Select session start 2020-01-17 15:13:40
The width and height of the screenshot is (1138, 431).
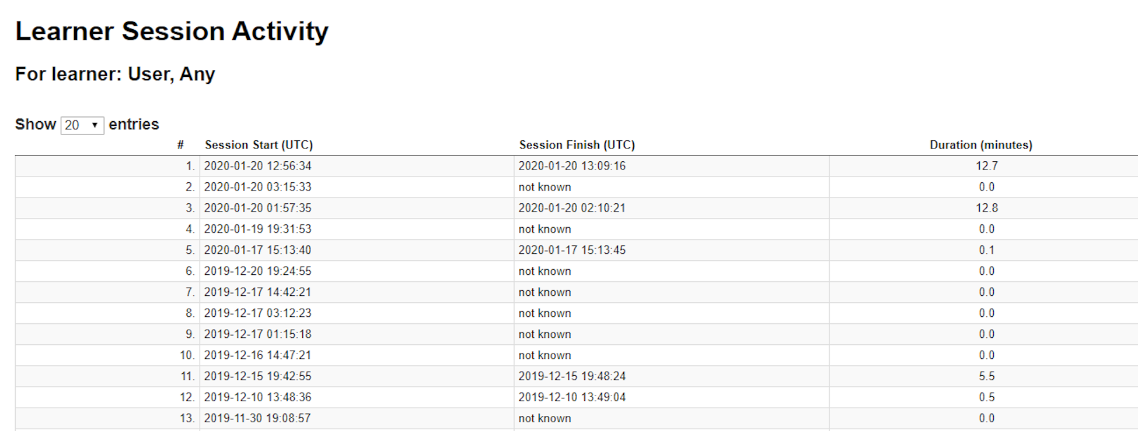click(257, 250)
